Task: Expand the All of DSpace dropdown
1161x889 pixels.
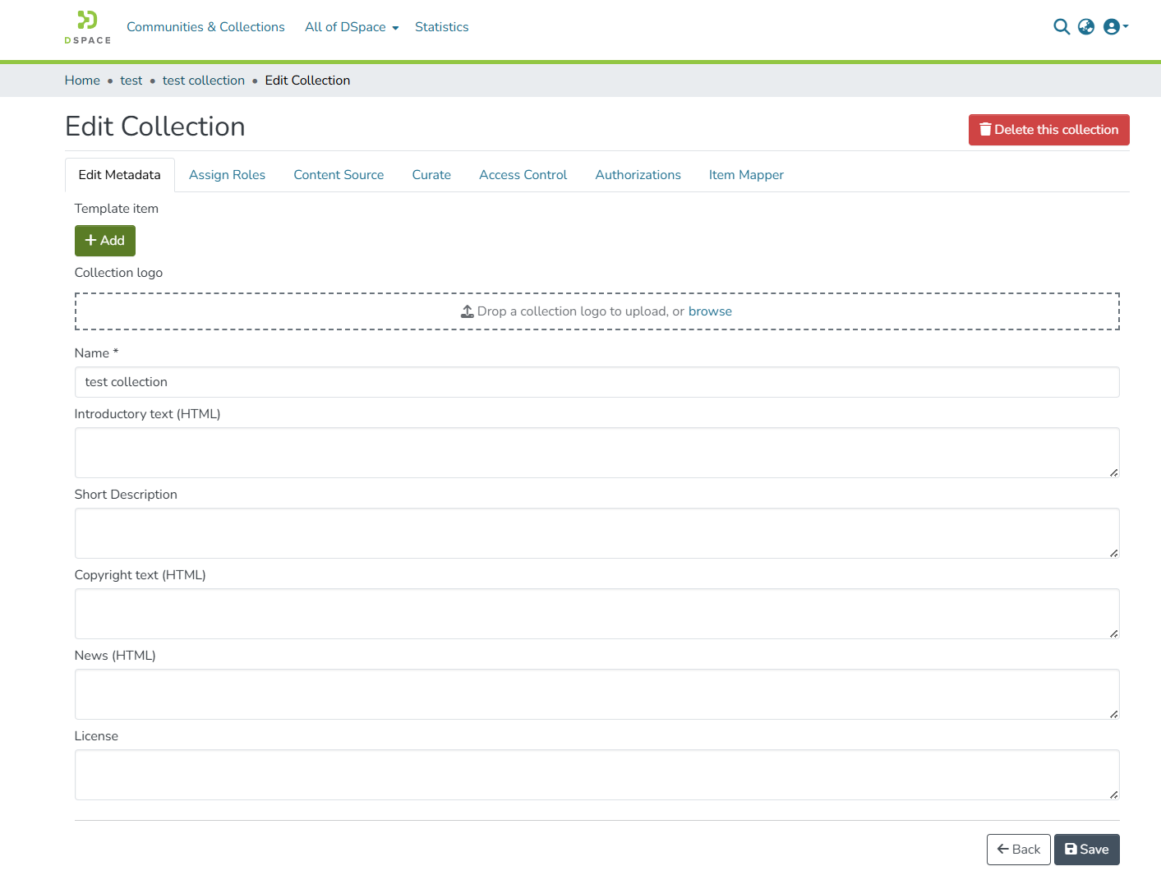Action: (x=351, y=27)
